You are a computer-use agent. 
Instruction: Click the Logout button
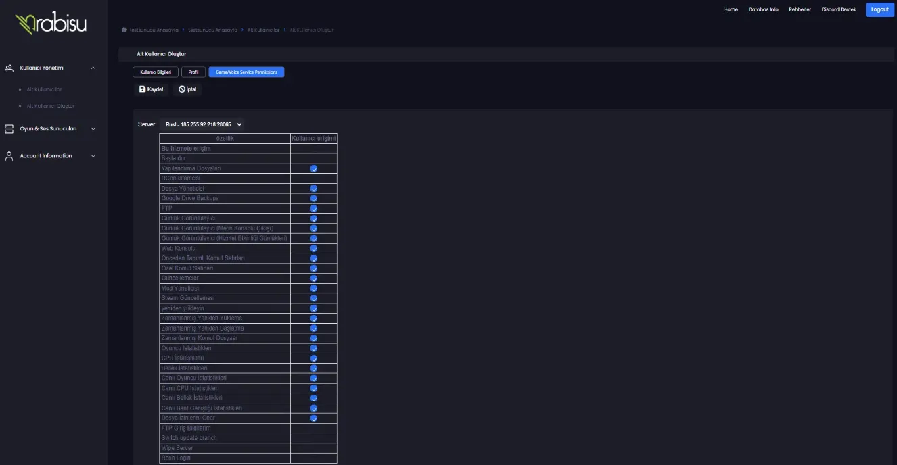[x=879, y=9]
